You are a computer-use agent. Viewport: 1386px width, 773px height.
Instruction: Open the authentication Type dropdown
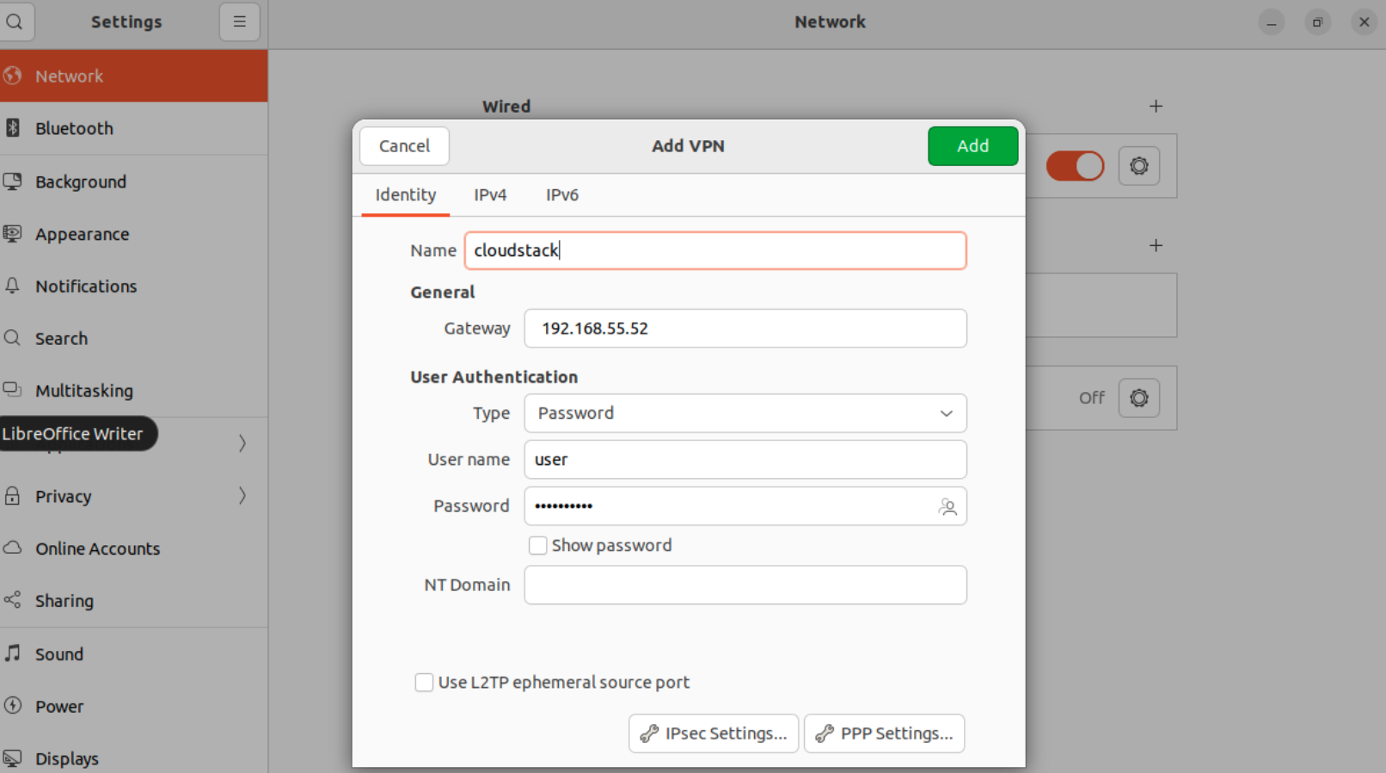745,414
